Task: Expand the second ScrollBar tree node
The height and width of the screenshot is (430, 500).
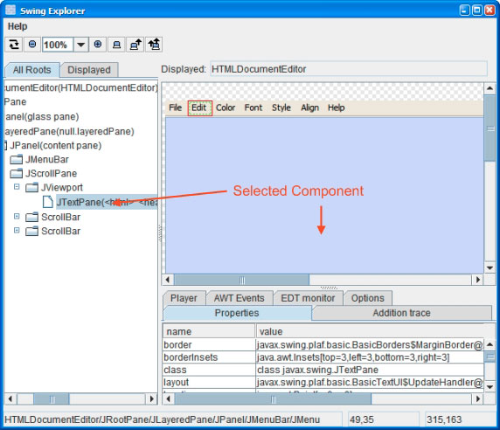Action: pos(17,230)
